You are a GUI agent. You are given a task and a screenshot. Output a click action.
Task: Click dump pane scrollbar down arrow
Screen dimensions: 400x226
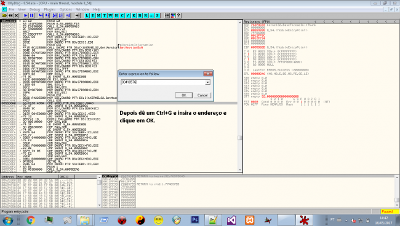[x=99, y=205]
